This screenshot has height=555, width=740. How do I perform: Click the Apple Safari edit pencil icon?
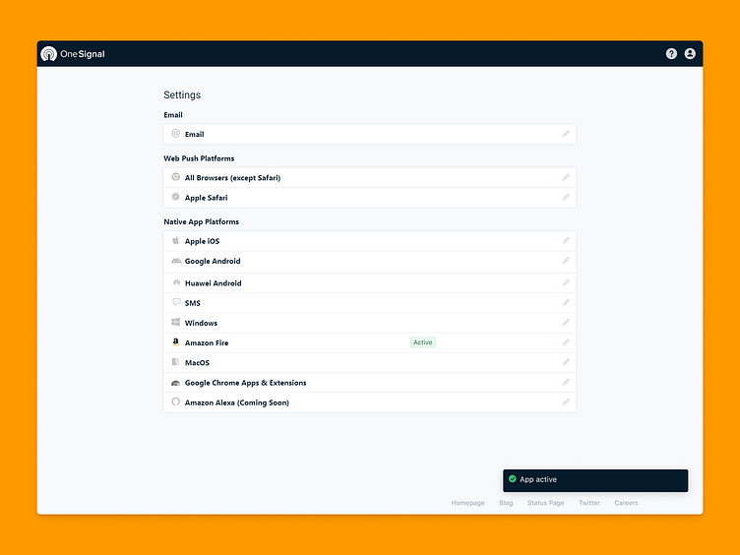pos(566,197)
